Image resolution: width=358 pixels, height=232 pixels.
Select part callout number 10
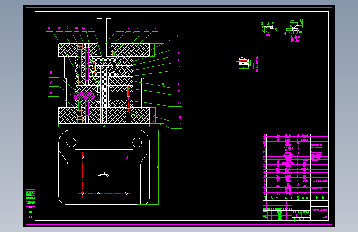[x=179, y=68]
